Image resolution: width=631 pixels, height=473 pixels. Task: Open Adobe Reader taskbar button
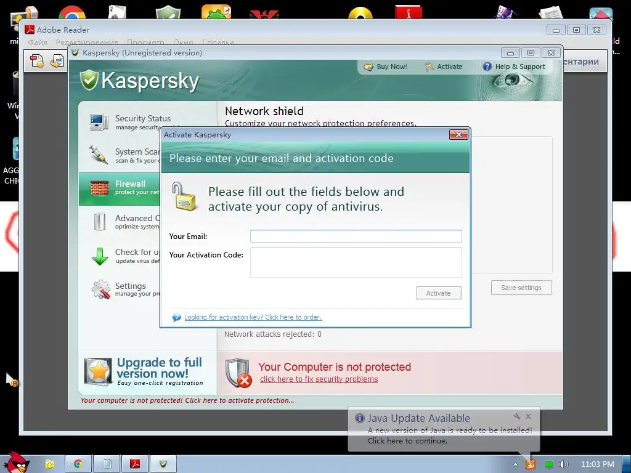pyautogui.click(x=135, y=464)
